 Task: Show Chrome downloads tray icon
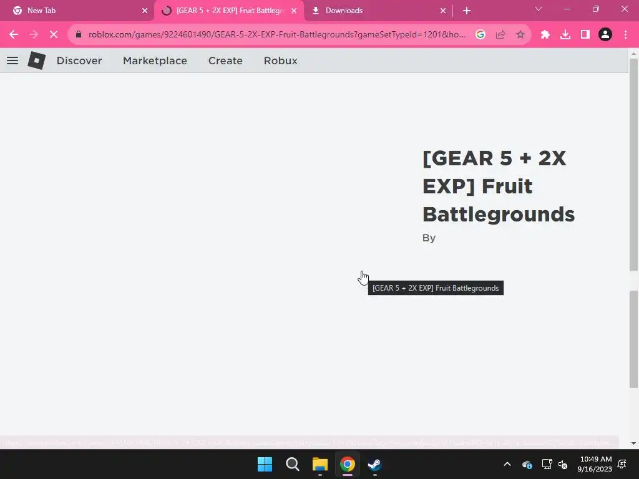point(565,35)
